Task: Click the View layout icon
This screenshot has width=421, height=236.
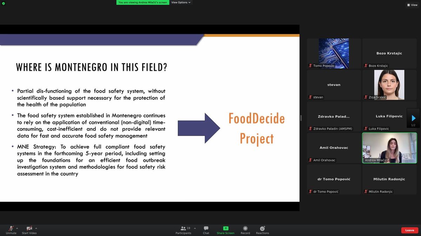Action: (x=412, y=5)
